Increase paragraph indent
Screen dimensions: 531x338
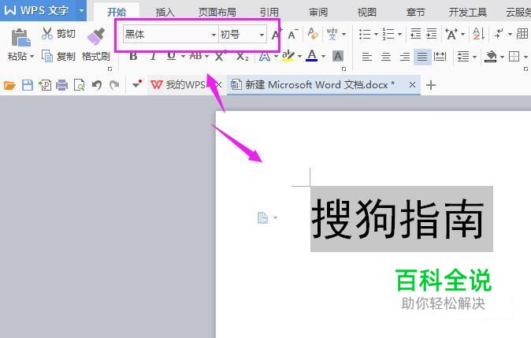pyautogui.click(x=432, y=34)
